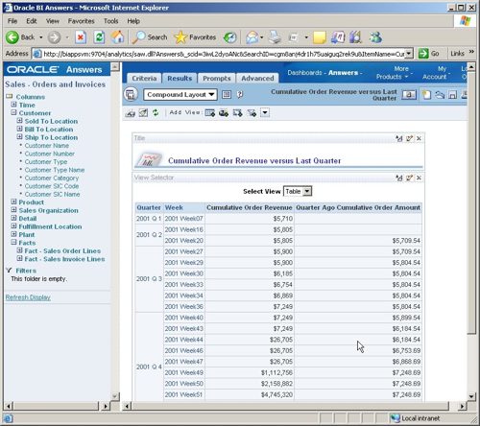480x426 pixels.
Task: Open the Compound Layout dropdown
Action: point(180,94)
